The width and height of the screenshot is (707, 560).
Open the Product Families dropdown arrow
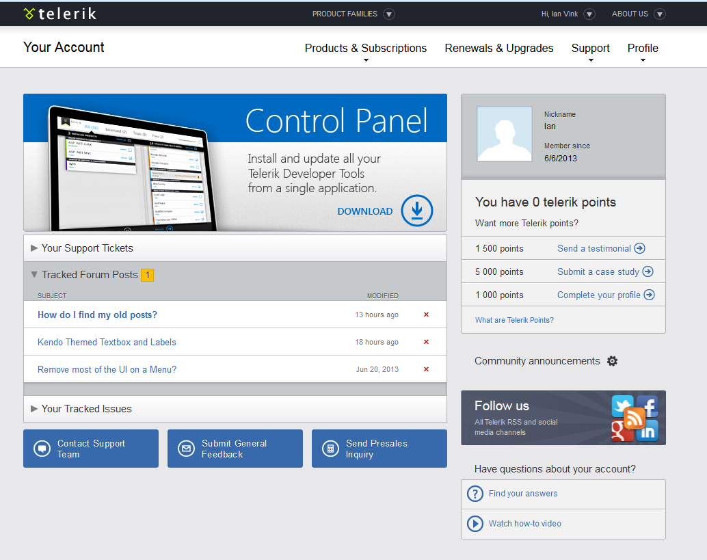[388, 14]
